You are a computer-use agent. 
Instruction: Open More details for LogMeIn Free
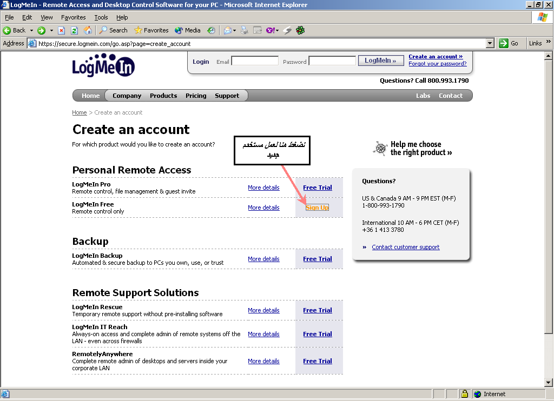tap(263, 208)
